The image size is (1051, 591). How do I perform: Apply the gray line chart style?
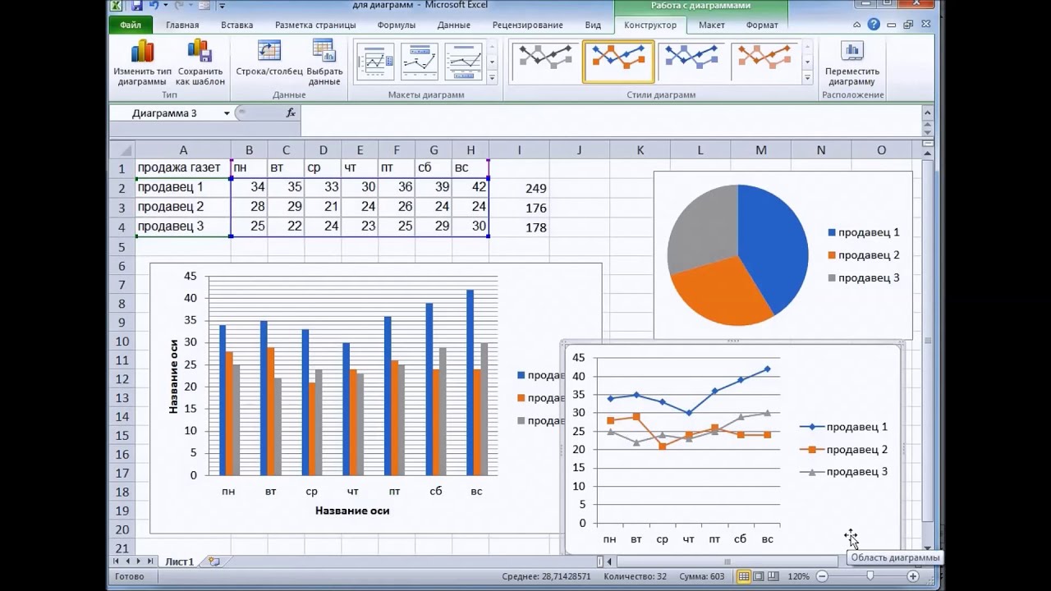coord(546,62)
